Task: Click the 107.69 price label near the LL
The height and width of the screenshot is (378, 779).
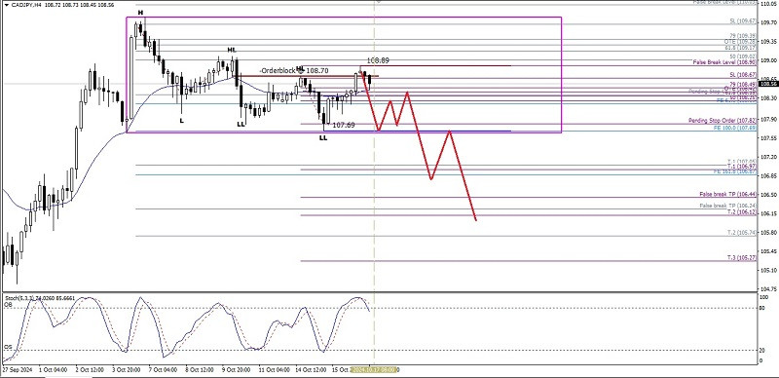Action: coord(344,125)
